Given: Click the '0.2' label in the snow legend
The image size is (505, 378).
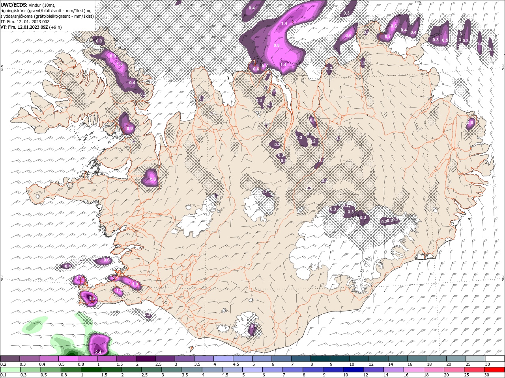Looking at the screenshot, I should 3,364.
